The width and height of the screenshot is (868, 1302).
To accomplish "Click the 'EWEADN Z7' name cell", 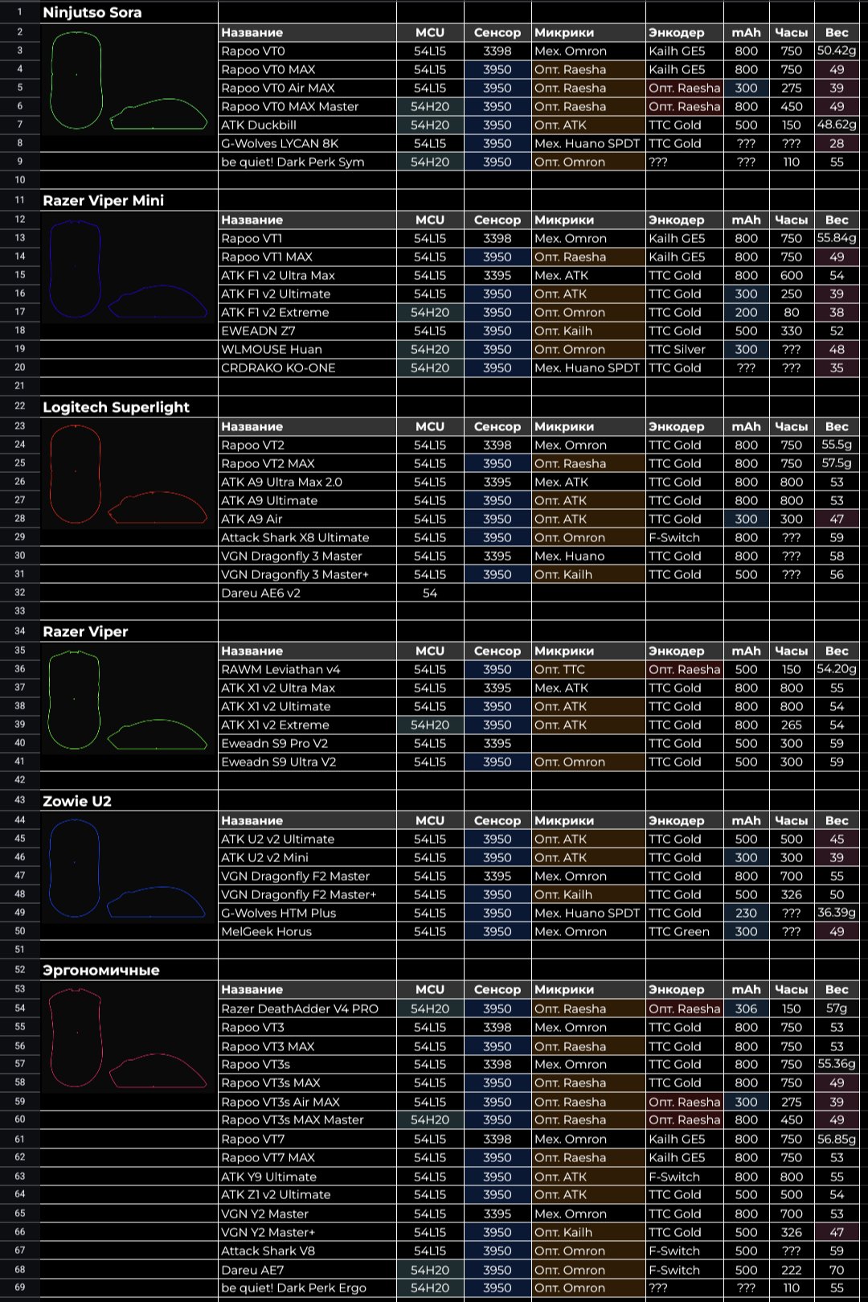I will coord(308,331).
